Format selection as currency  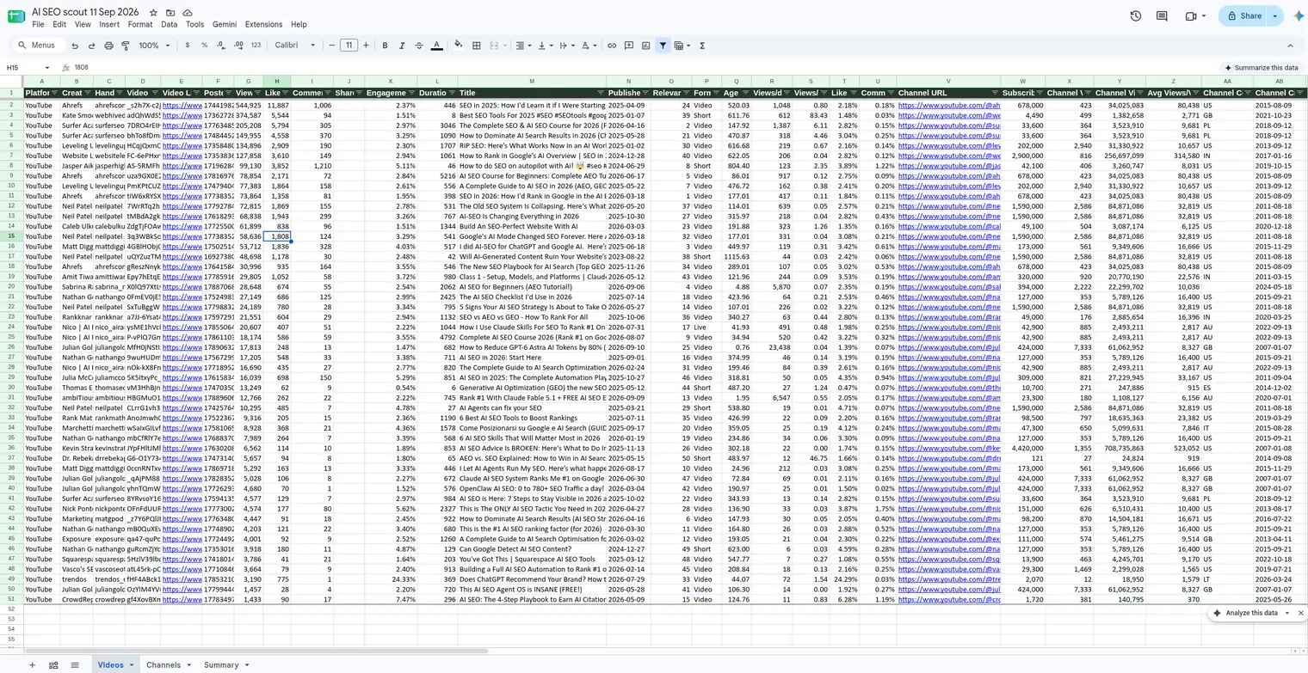point(188,46)
